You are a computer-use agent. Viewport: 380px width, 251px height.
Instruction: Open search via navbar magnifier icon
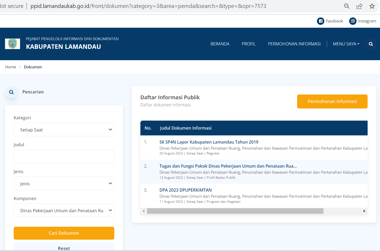(371, 44)
